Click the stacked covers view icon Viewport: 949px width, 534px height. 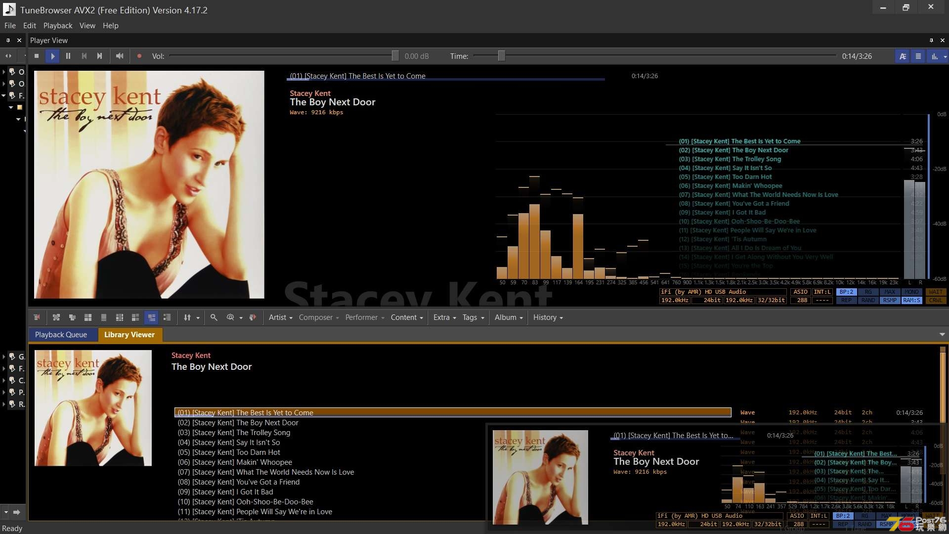[x=72, y=317]
